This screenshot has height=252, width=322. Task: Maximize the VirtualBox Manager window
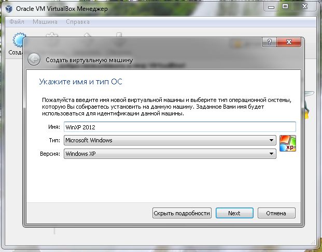[x=287, y=6]
